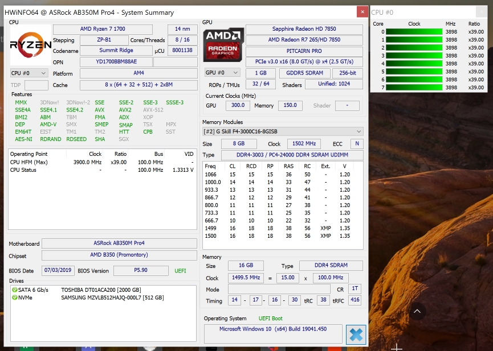Image resolution: width=493 pixels, height=351 pixels.
Task: Click the Unified: 1024 shaders field
Action: click(x=334, y=84)
